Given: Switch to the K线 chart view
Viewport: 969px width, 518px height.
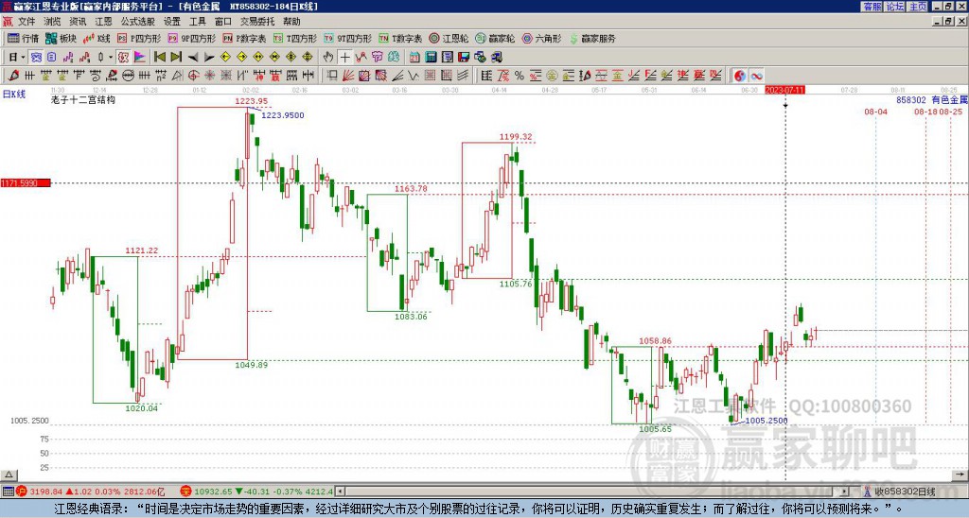Looking at the screenshot, I should pos(97,38).
